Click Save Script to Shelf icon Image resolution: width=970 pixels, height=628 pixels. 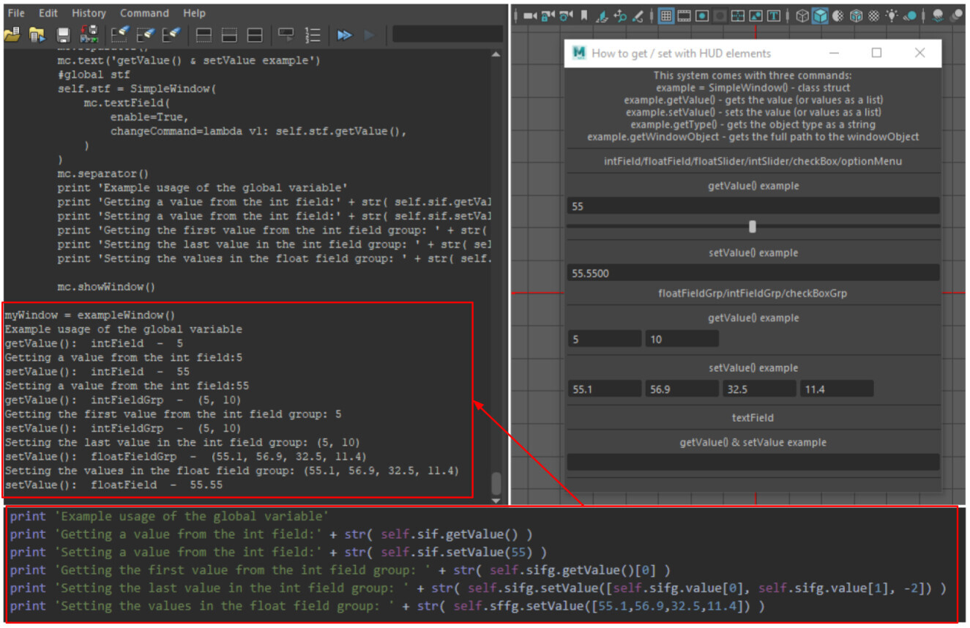[89, 34]
